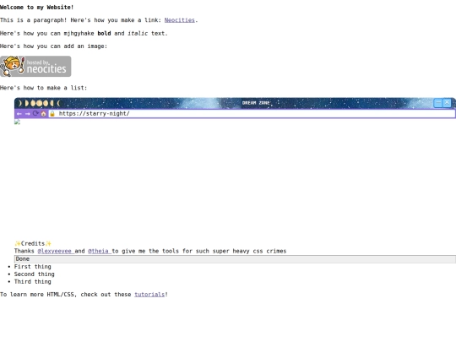This screenshot has height=342, width=456.
Task: Click the padlock icon beside the URL
Action: point(52,114)
